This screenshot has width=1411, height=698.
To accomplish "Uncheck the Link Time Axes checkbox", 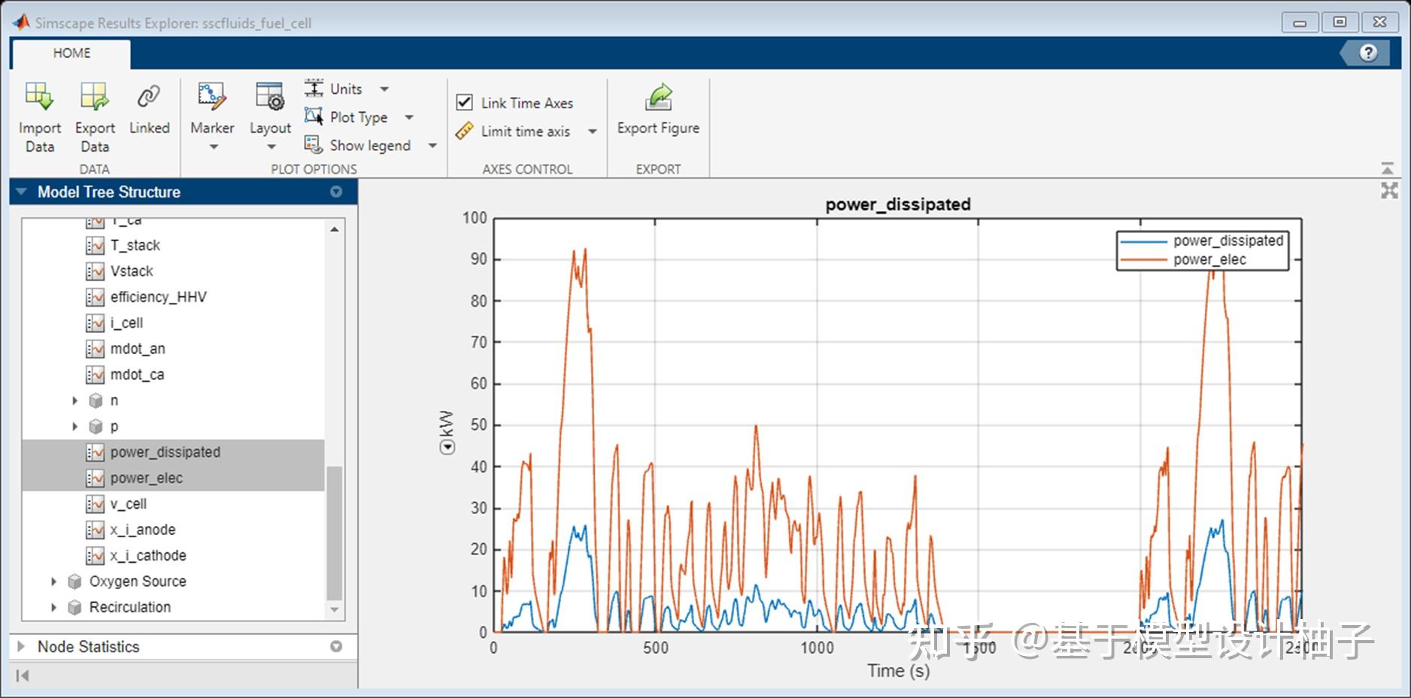I will [465, 102].
